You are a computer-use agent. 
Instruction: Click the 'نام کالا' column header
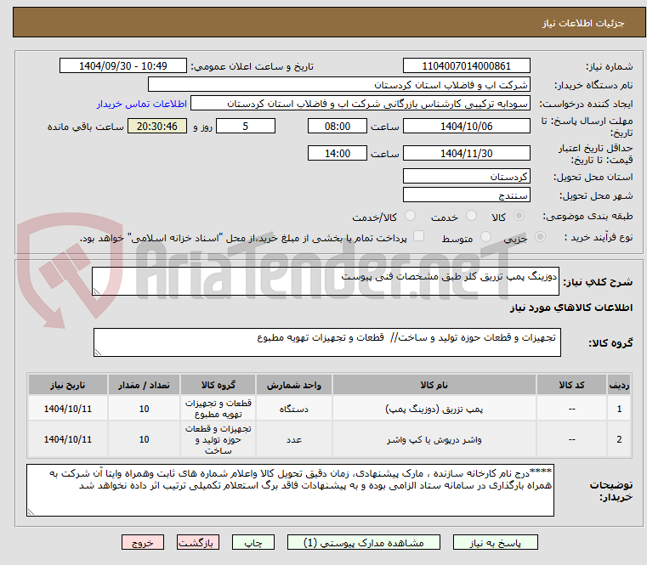point(434,385)
